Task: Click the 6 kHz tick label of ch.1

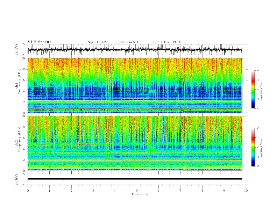Action: coord(24,80)
